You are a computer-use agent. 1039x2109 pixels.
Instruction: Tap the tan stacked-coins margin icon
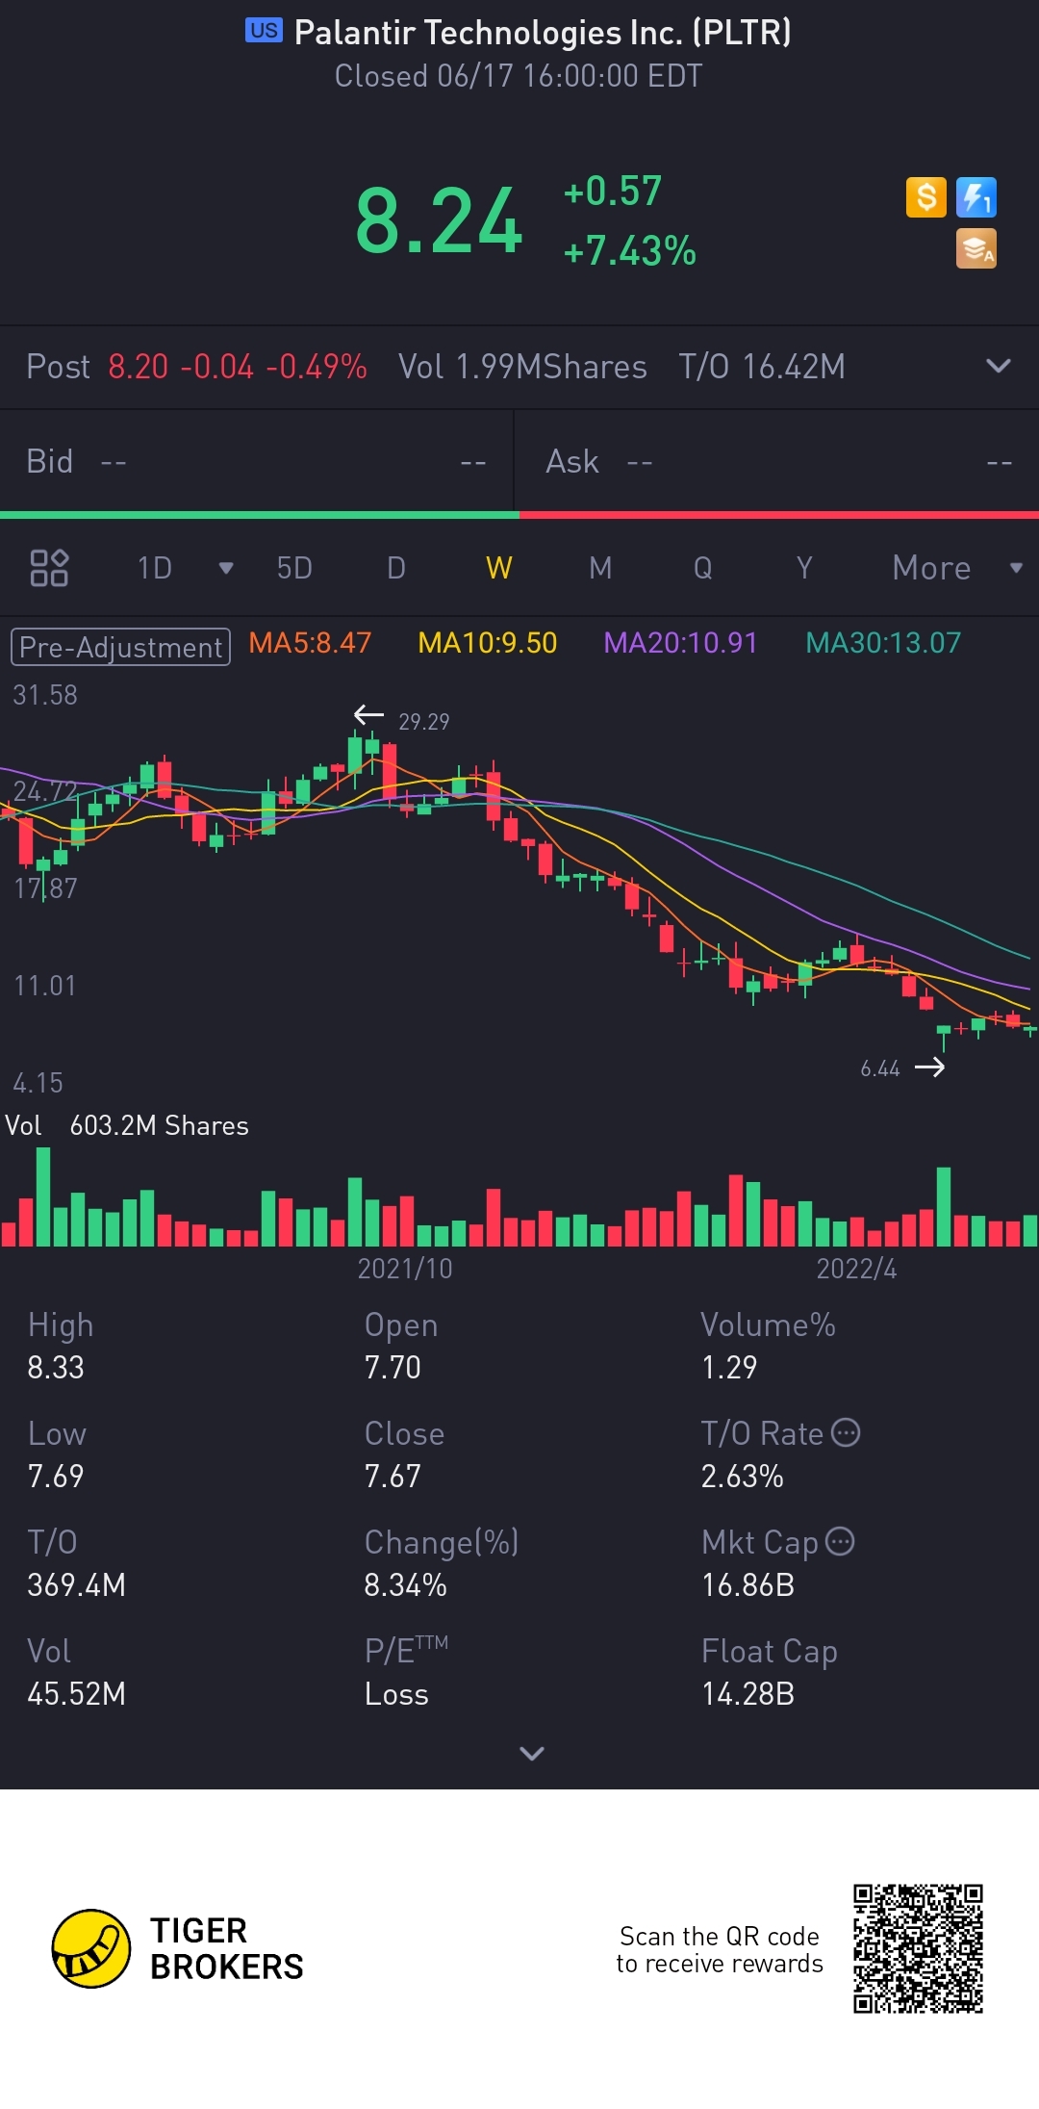click(x=976, y=248)
